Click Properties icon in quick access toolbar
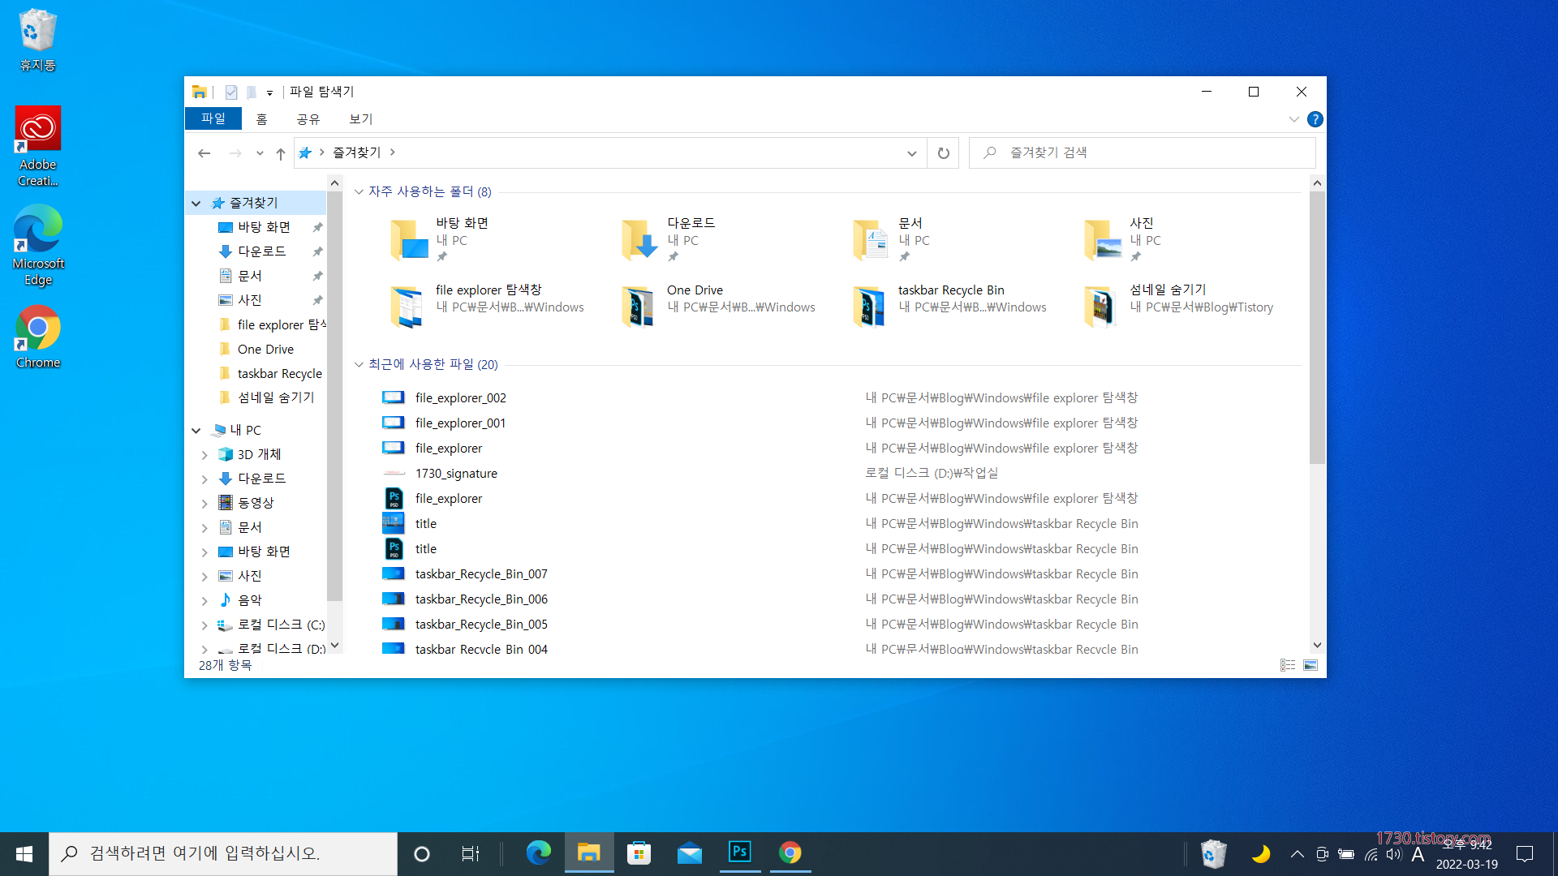Screen dimensions: 1558x876 point(231,92)
